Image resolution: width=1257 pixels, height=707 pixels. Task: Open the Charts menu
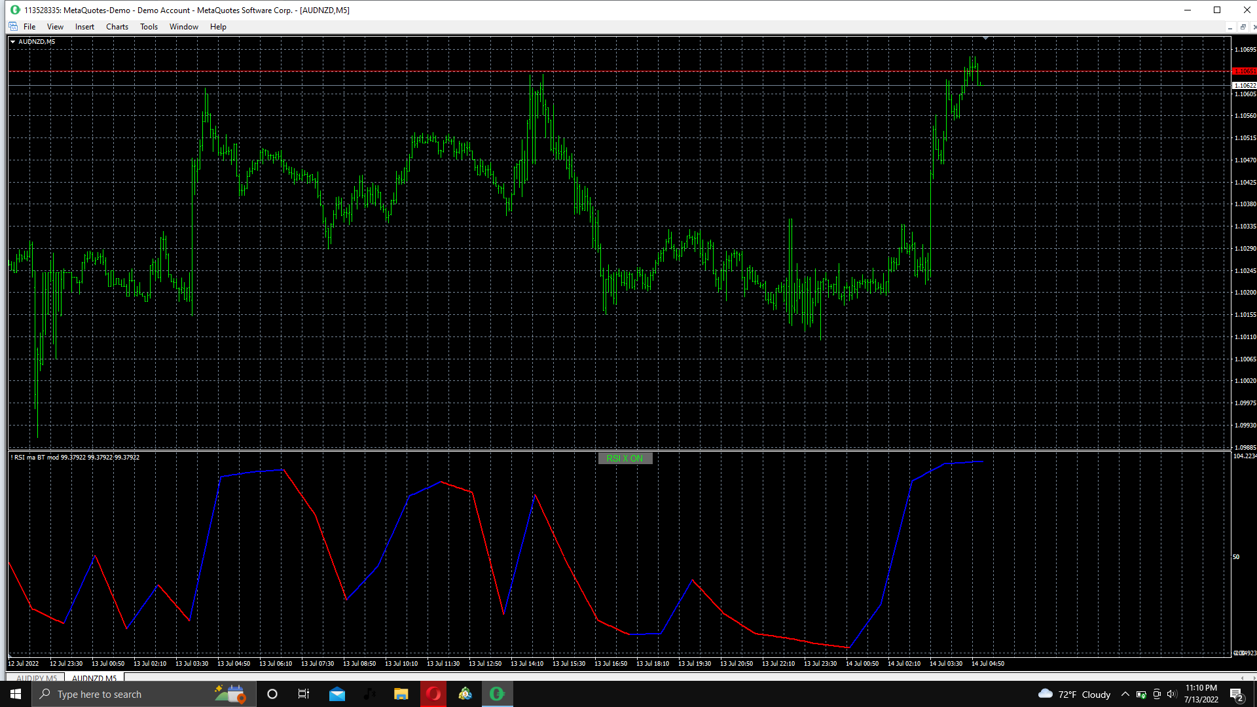point(117,27)
